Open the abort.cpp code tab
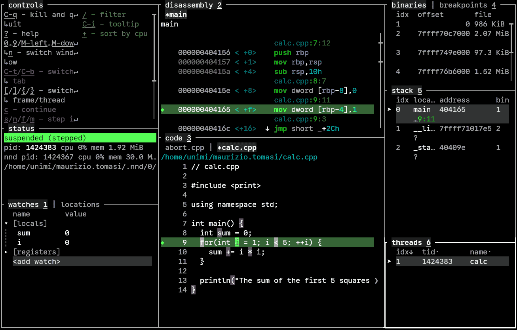This screenshot has height=330, width=517. (184, 148)
